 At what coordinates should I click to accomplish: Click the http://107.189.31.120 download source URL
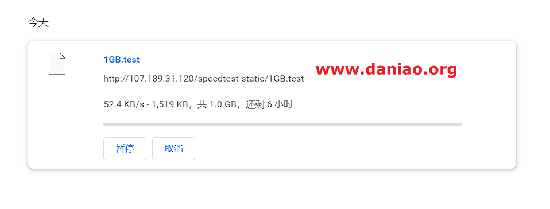[x=203, y=79]
